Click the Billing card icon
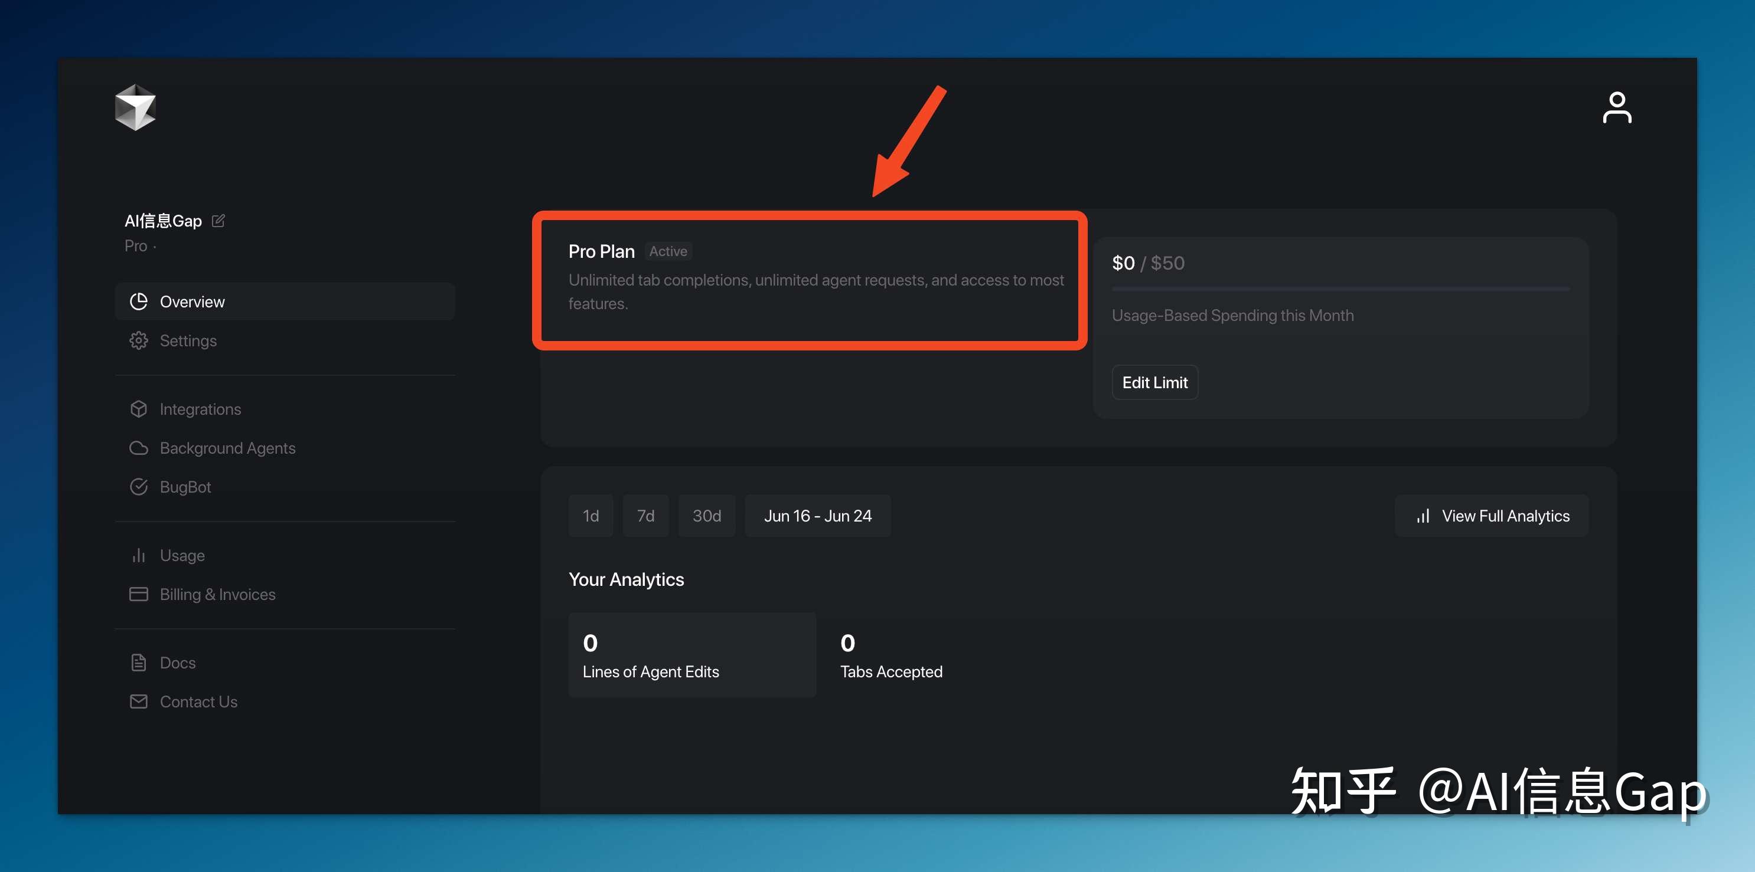1755x872 pixels. [139, 594]
